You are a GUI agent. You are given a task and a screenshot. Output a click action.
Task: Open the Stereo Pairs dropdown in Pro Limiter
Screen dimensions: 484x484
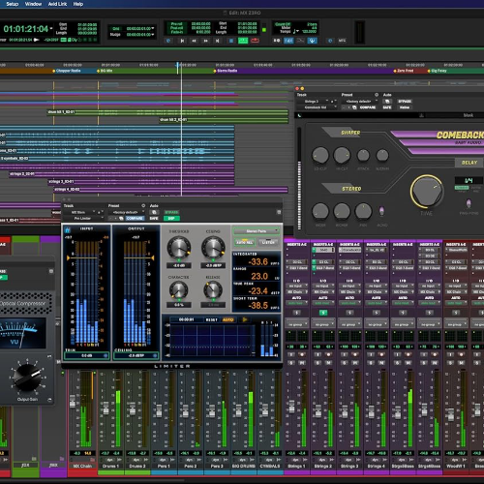coord(257,231)
